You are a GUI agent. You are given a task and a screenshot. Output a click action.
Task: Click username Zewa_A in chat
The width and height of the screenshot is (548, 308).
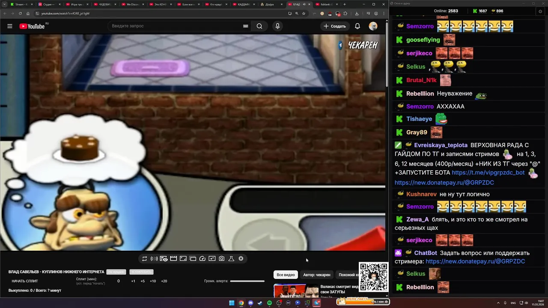coord(417,219)
